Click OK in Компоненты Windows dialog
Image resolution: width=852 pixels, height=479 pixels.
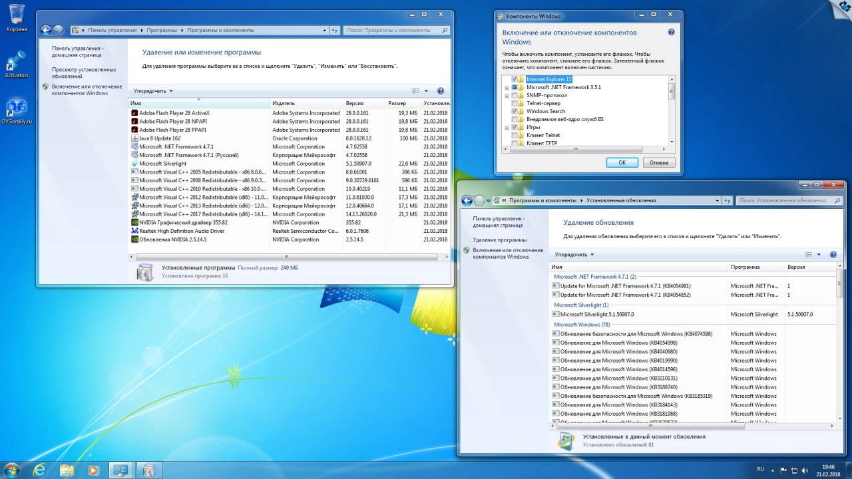pyautogui.click(x=622, y=162)
